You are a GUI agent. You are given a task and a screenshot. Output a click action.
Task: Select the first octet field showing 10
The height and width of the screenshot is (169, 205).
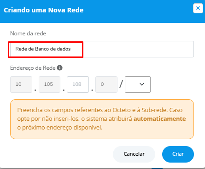(21, 84)
